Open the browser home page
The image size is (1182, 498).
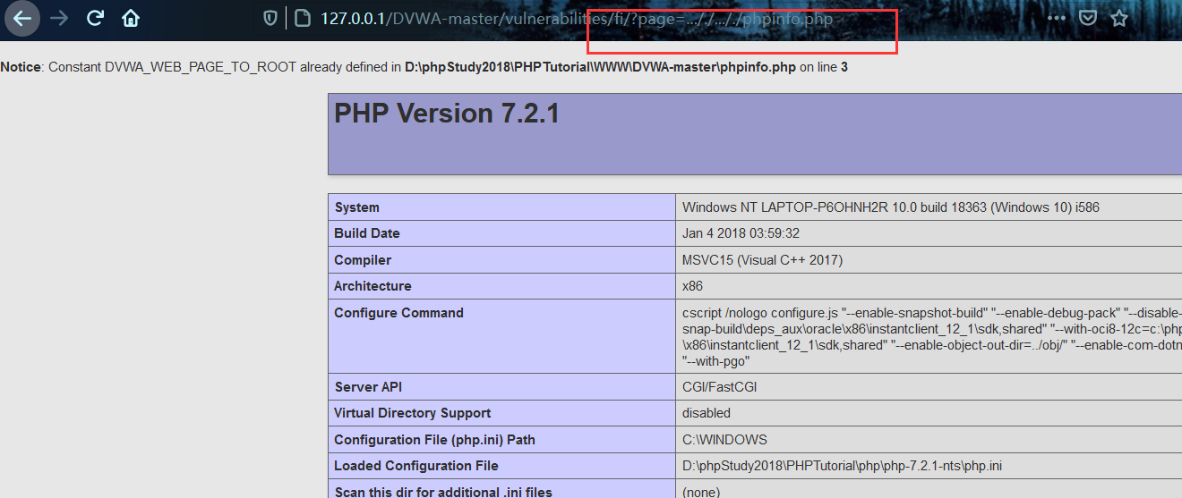[131, 18]
